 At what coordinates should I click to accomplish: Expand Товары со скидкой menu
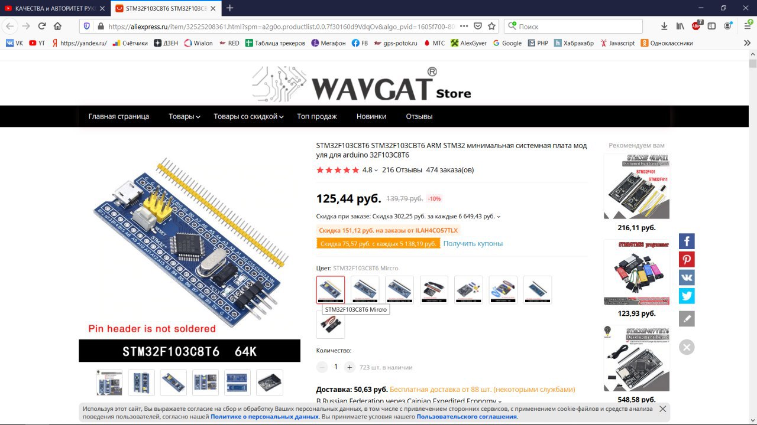pos(248,116)
